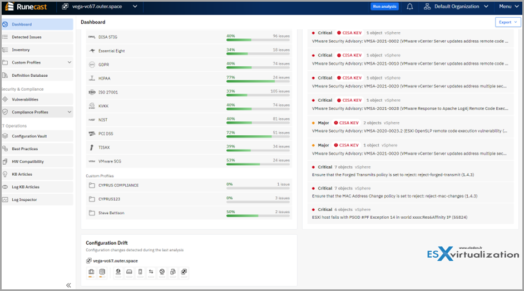This screenshot has height=291, width=524.
Task: Click Configuration Drift datastore icon
Action: click(102, 272)
